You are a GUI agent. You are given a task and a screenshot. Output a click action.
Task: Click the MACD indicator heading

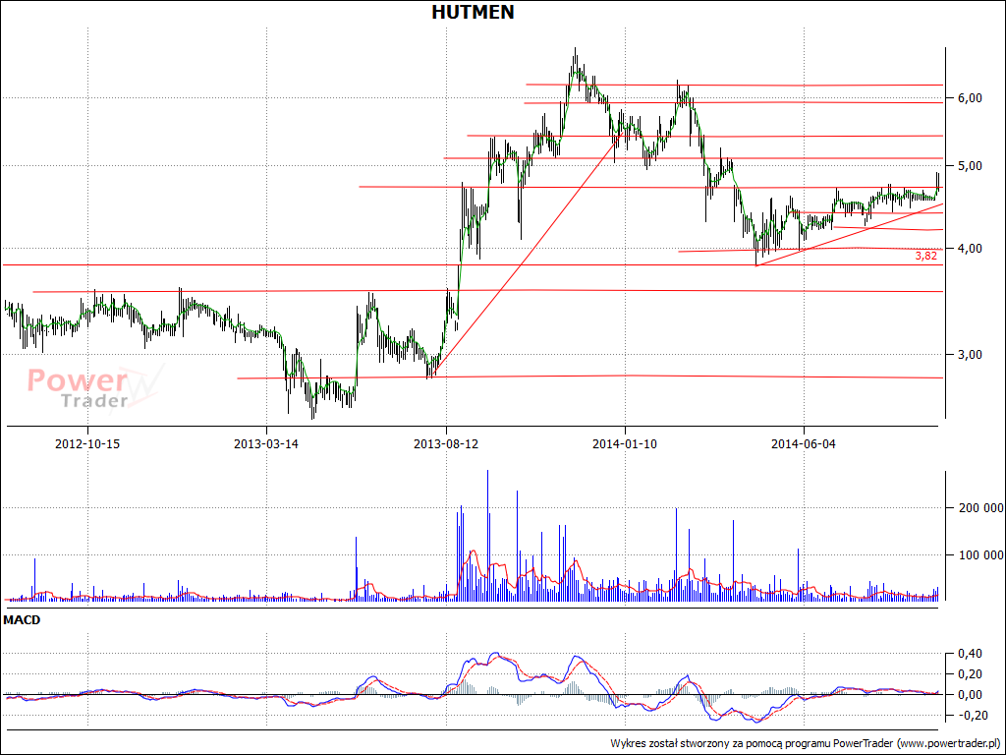pos(22,620)
